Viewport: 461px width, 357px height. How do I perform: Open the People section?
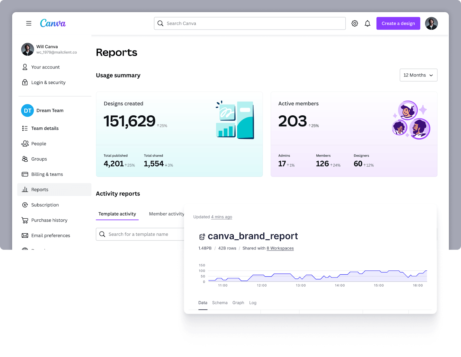tap(39, 144)
